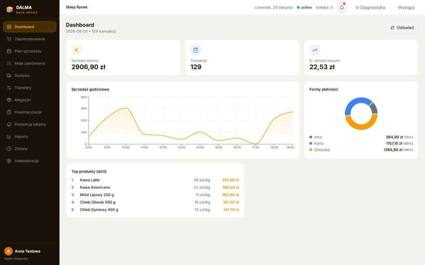
Task: Click the clock icon for Zmiana
Action: point(9,149)
